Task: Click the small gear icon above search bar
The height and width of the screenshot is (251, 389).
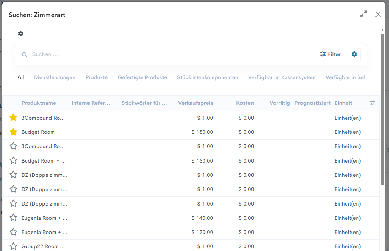Action: 21,33
